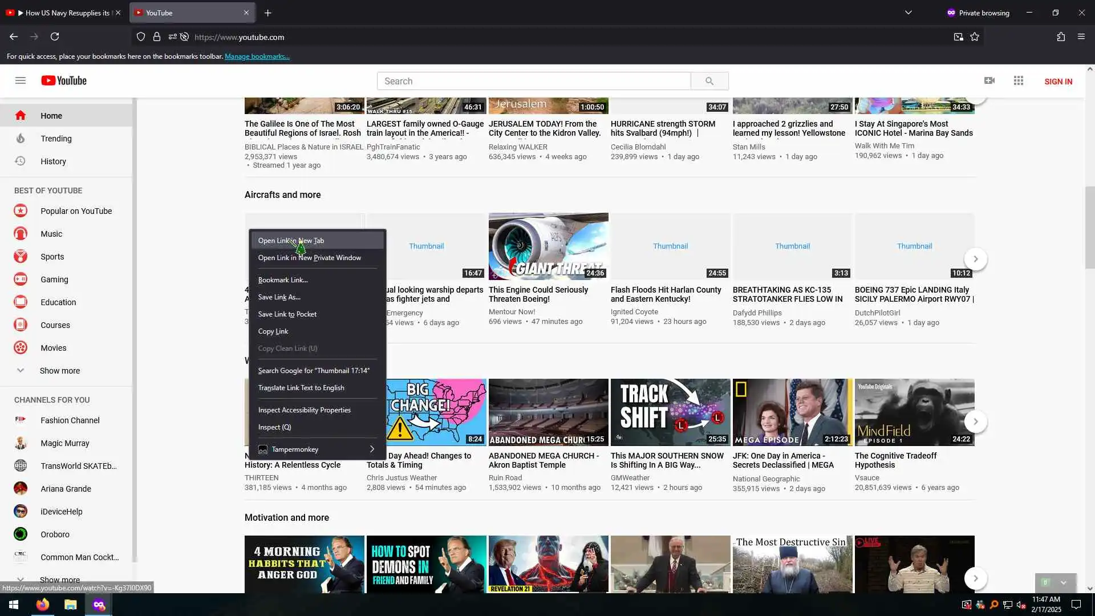This screenshot has height=616, width=1095.
Task: Click the YouTube search input field
Action: (533, 81)
